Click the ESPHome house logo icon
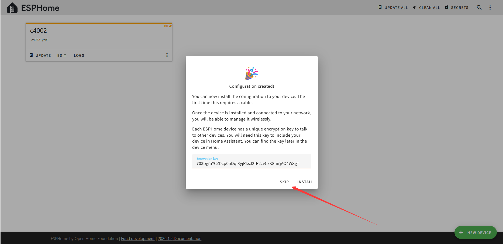Image resolution: width=503 pixels, height=244 pixels. pyautogui.click(x=12, y=8)
